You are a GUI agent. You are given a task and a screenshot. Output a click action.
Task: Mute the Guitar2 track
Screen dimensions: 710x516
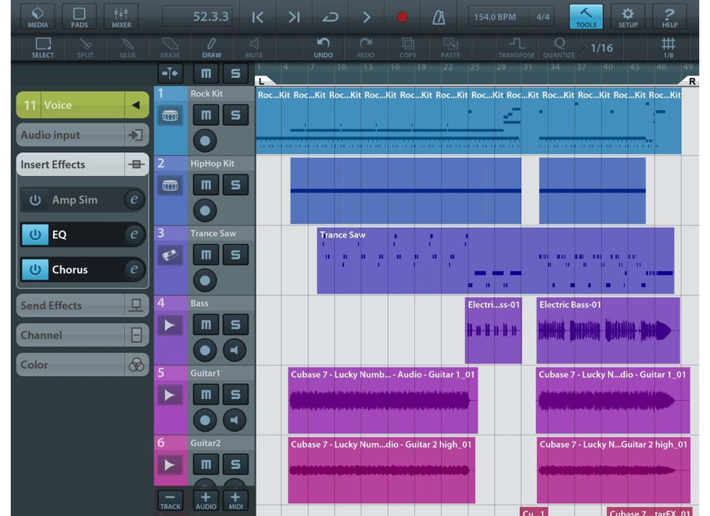[206, 464]
